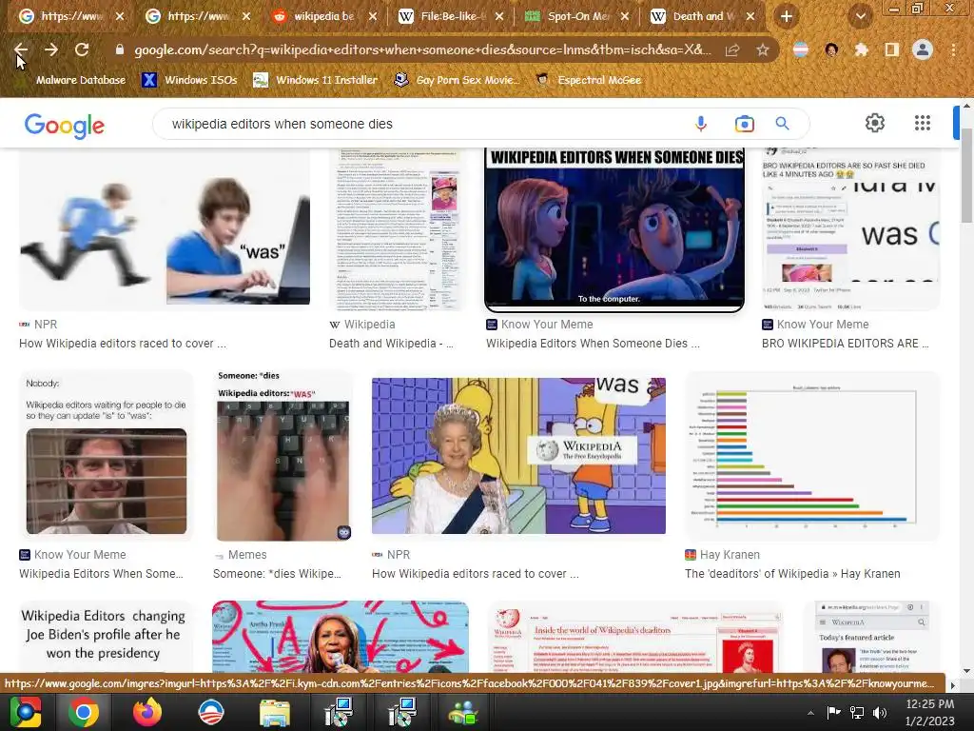Screen dimensions: 974x731
Task: Go forward using the browser forward arrow
Action: click(51, 49)
